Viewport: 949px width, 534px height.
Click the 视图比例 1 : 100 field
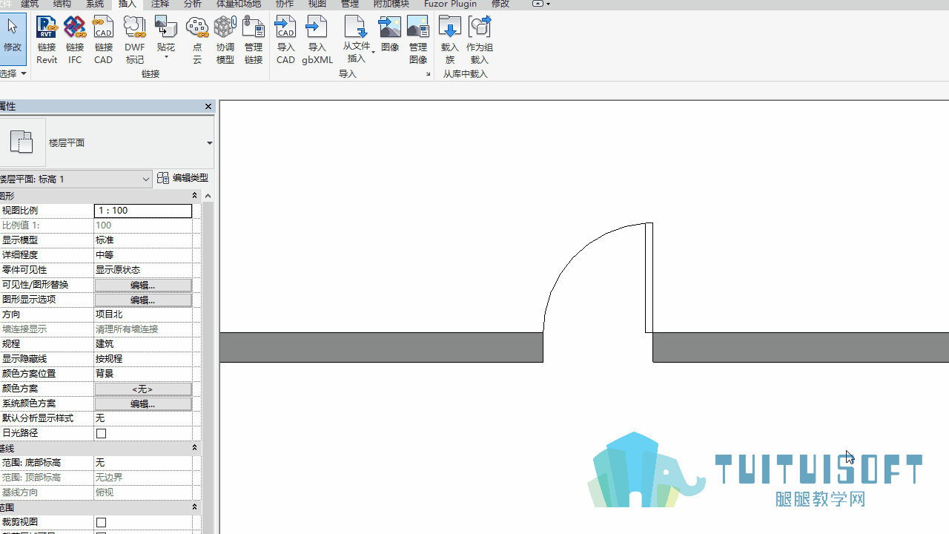143,211
